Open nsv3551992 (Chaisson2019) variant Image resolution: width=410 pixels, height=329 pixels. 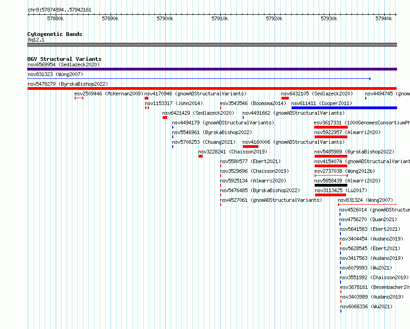(x=374, y=277)
